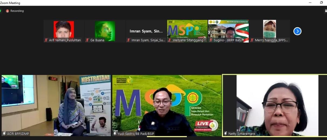Click muted mic icon on Merry Nancylia tile

pyautogui.click(x=252, y=40)
